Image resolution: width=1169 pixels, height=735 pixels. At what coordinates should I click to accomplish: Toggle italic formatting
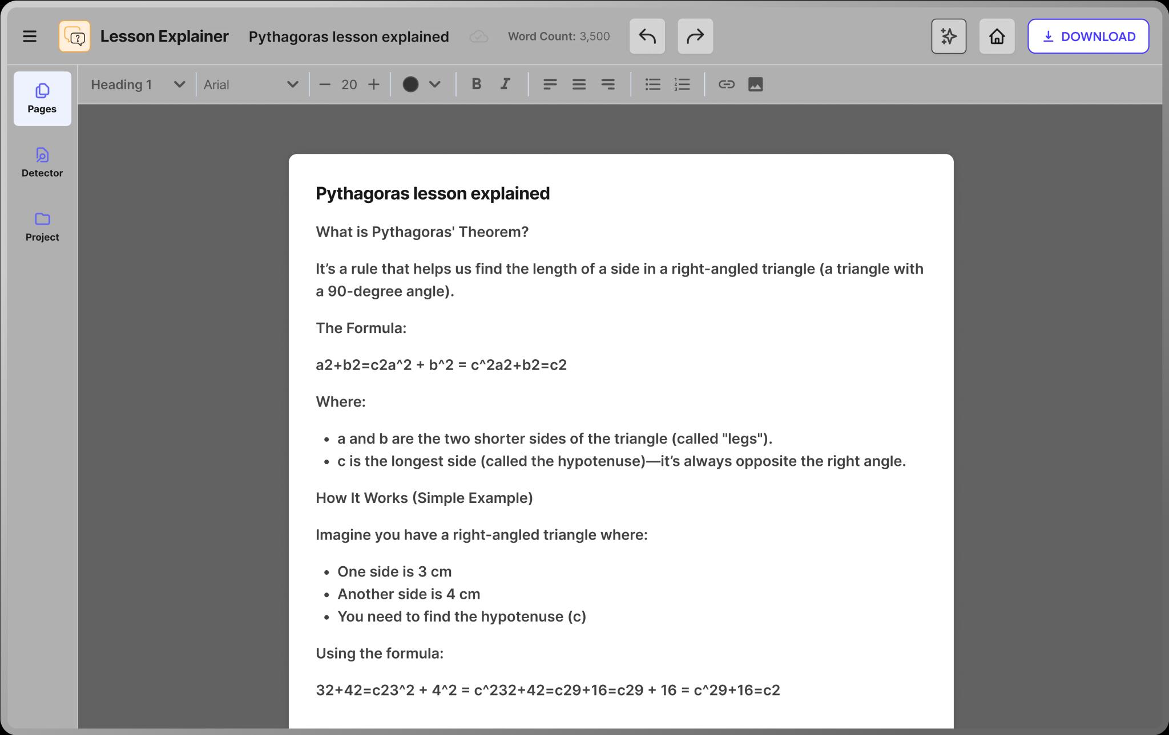[x=505, y=84]
